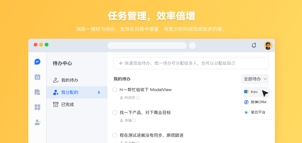This screenshot has height=143, width=302.
Task: Focus the 快速添加待办 input field
Action: [191, 63]
